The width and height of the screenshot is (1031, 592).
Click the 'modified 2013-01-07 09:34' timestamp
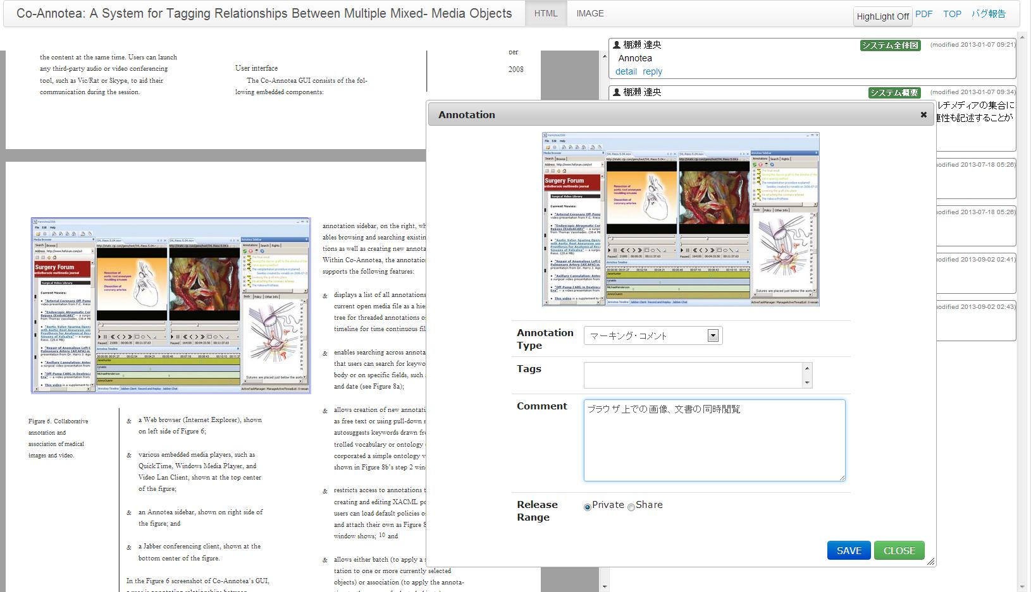tap(973, 92)
